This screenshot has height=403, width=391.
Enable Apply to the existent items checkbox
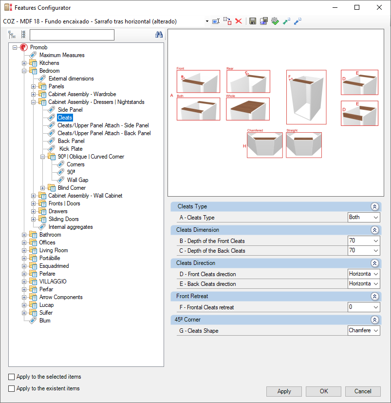pyautogui.click(x=12, y=388)
